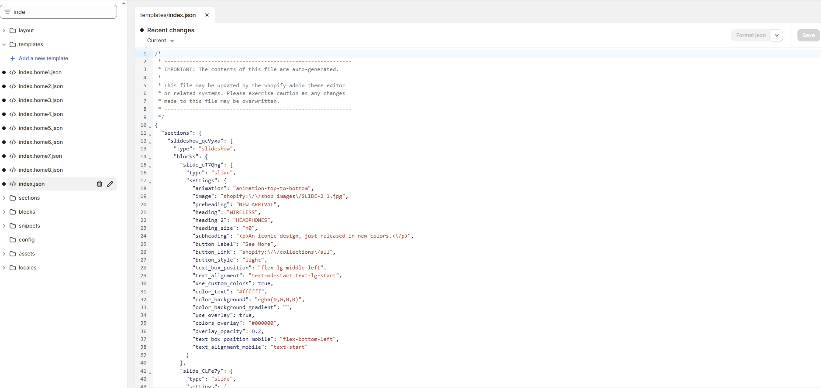This screenshot has width=821, height=388.
Task: Click Add a new template link
Action: (x=43, y=58)
